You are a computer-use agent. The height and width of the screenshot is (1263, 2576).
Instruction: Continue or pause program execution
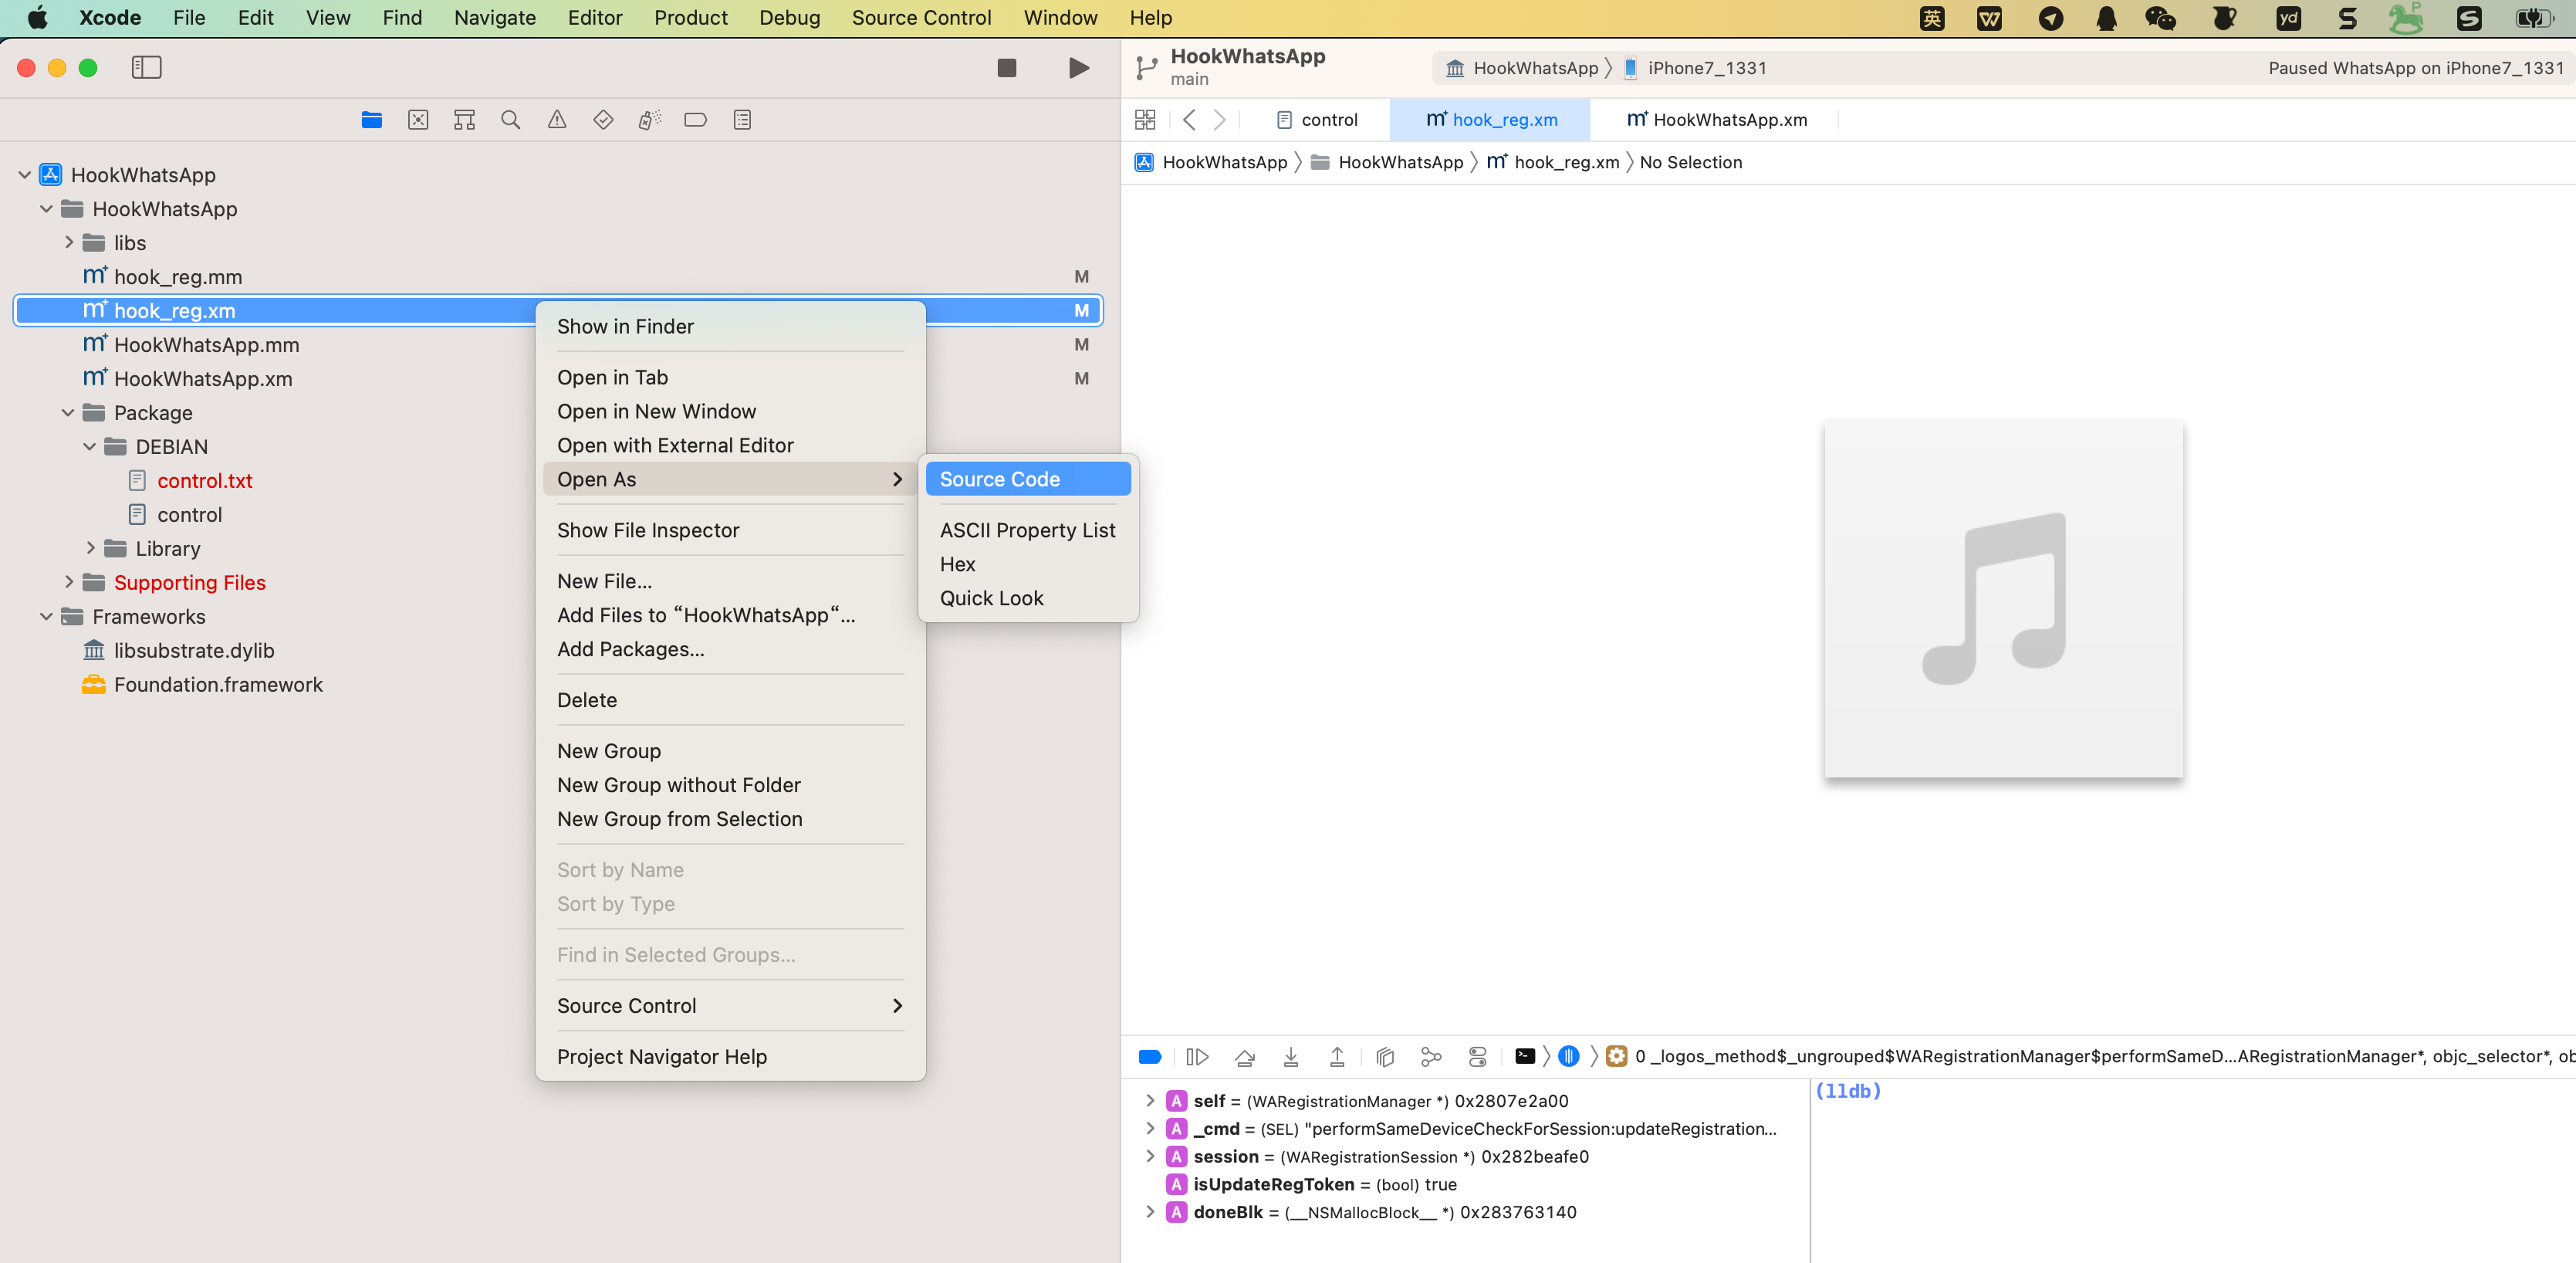1197,1056
